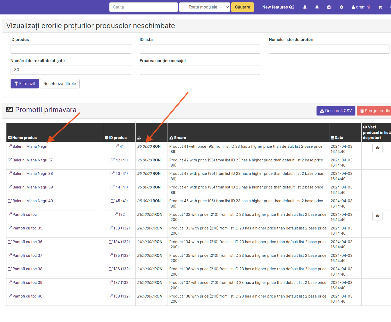Select error message text for Product 138

pyautogui.click(x=248, y=299)
